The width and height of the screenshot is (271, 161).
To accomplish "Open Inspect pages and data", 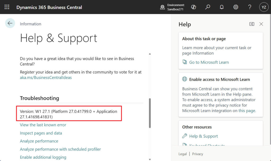I will (41, 133).
